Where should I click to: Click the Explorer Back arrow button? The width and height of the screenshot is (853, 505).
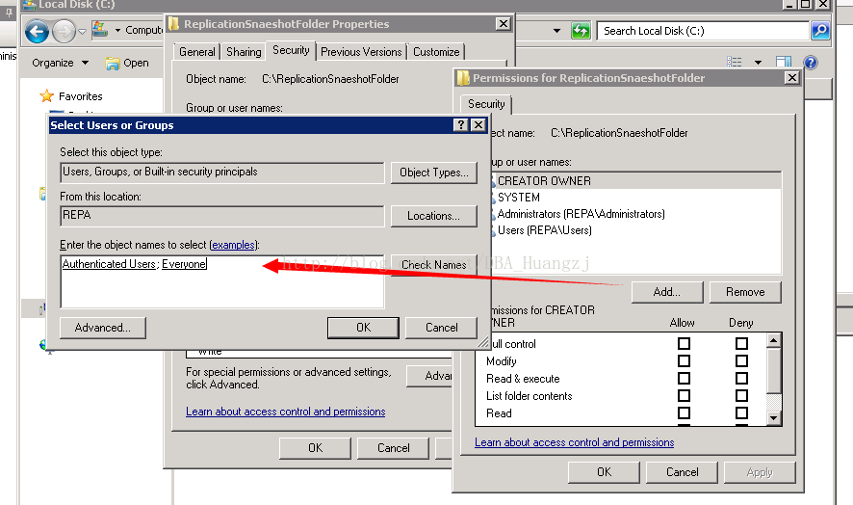point(37,31)
